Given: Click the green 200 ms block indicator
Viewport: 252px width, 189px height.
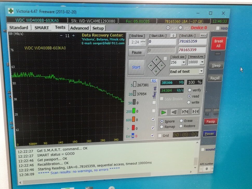Looking at the screenshot, I should click(x=134, y=111).
